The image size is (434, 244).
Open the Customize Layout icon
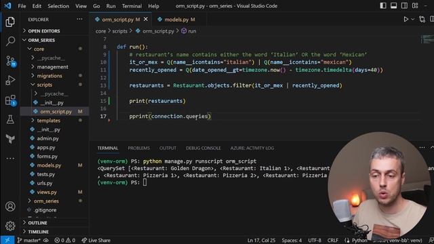click(x=415, y=5)
